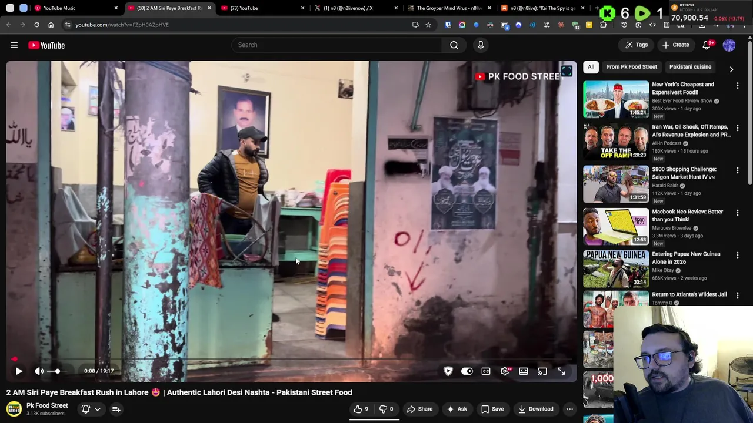The width and height of the screenshot is (753, 423).
Task: Open menu for New York's Cheapest video
Action: click(738, 86)
